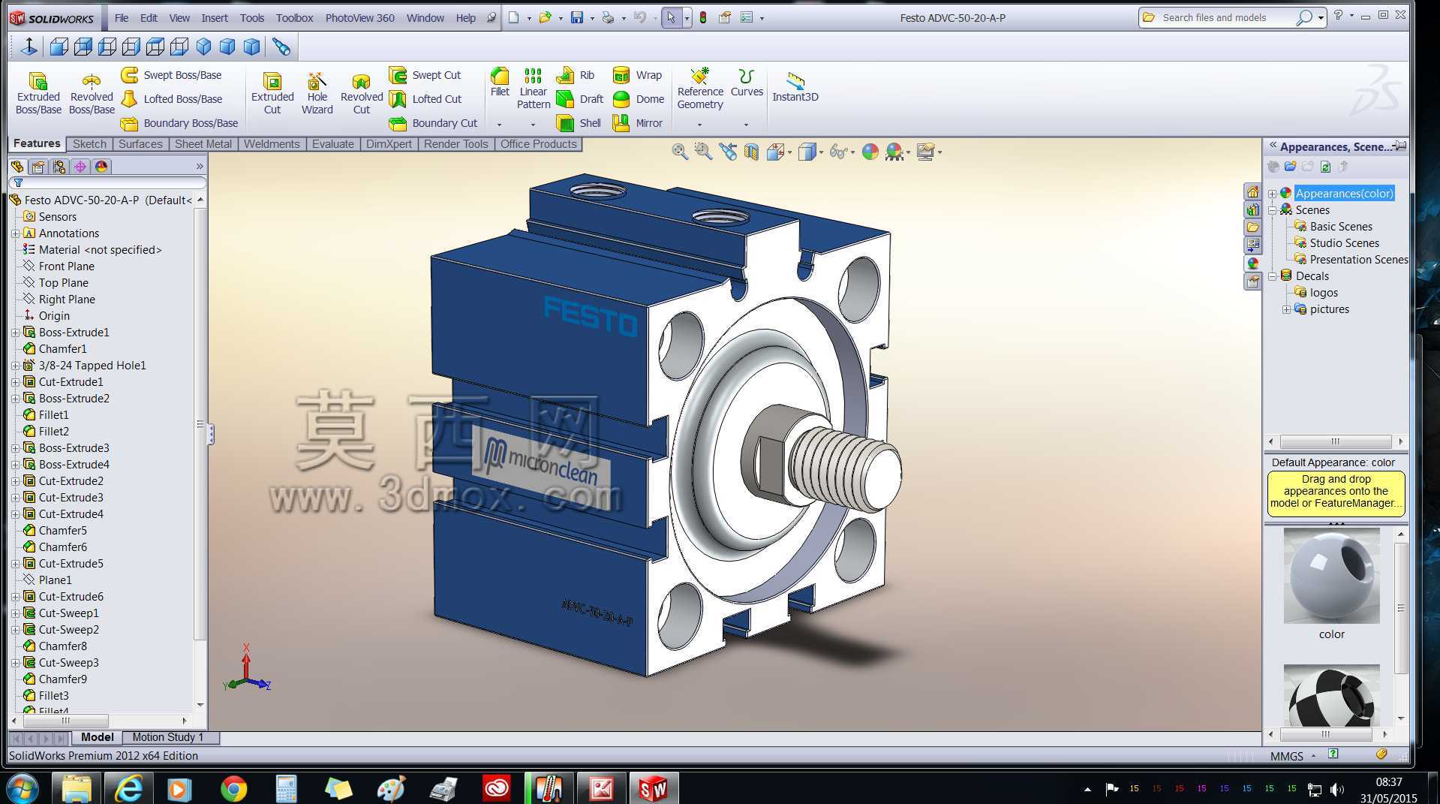Open the Display Style dropdown
The height and width of the screenshot is (804, 1440).
click(821, 153)
